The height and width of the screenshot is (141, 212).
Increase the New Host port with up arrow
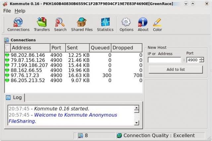(x=202, y=59)
